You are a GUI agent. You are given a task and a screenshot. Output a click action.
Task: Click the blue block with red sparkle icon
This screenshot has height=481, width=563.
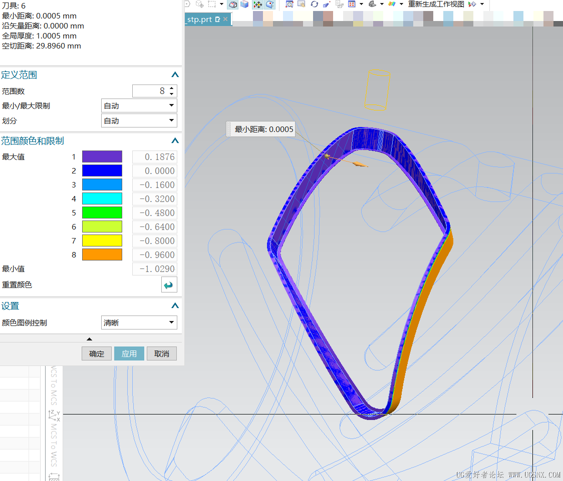[x=327, y=4]
